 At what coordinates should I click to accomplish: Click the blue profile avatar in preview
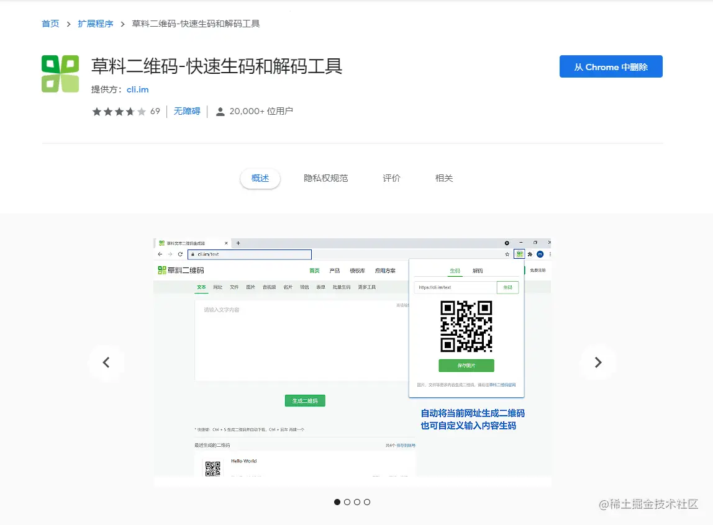[x=540, y=254]
